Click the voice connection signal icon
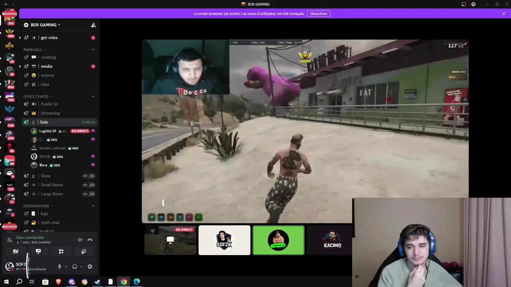This screenshot has width=511, height=287. tap(10, 240)
